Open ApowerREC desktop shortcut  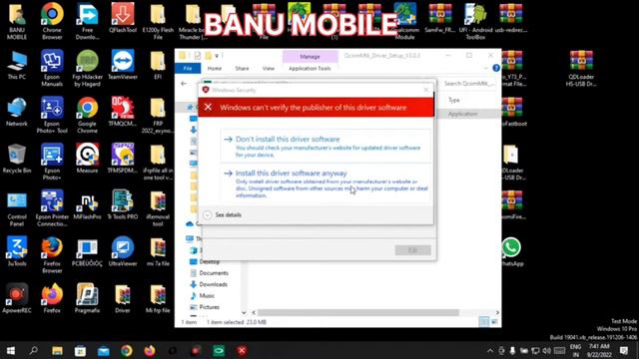17,299
